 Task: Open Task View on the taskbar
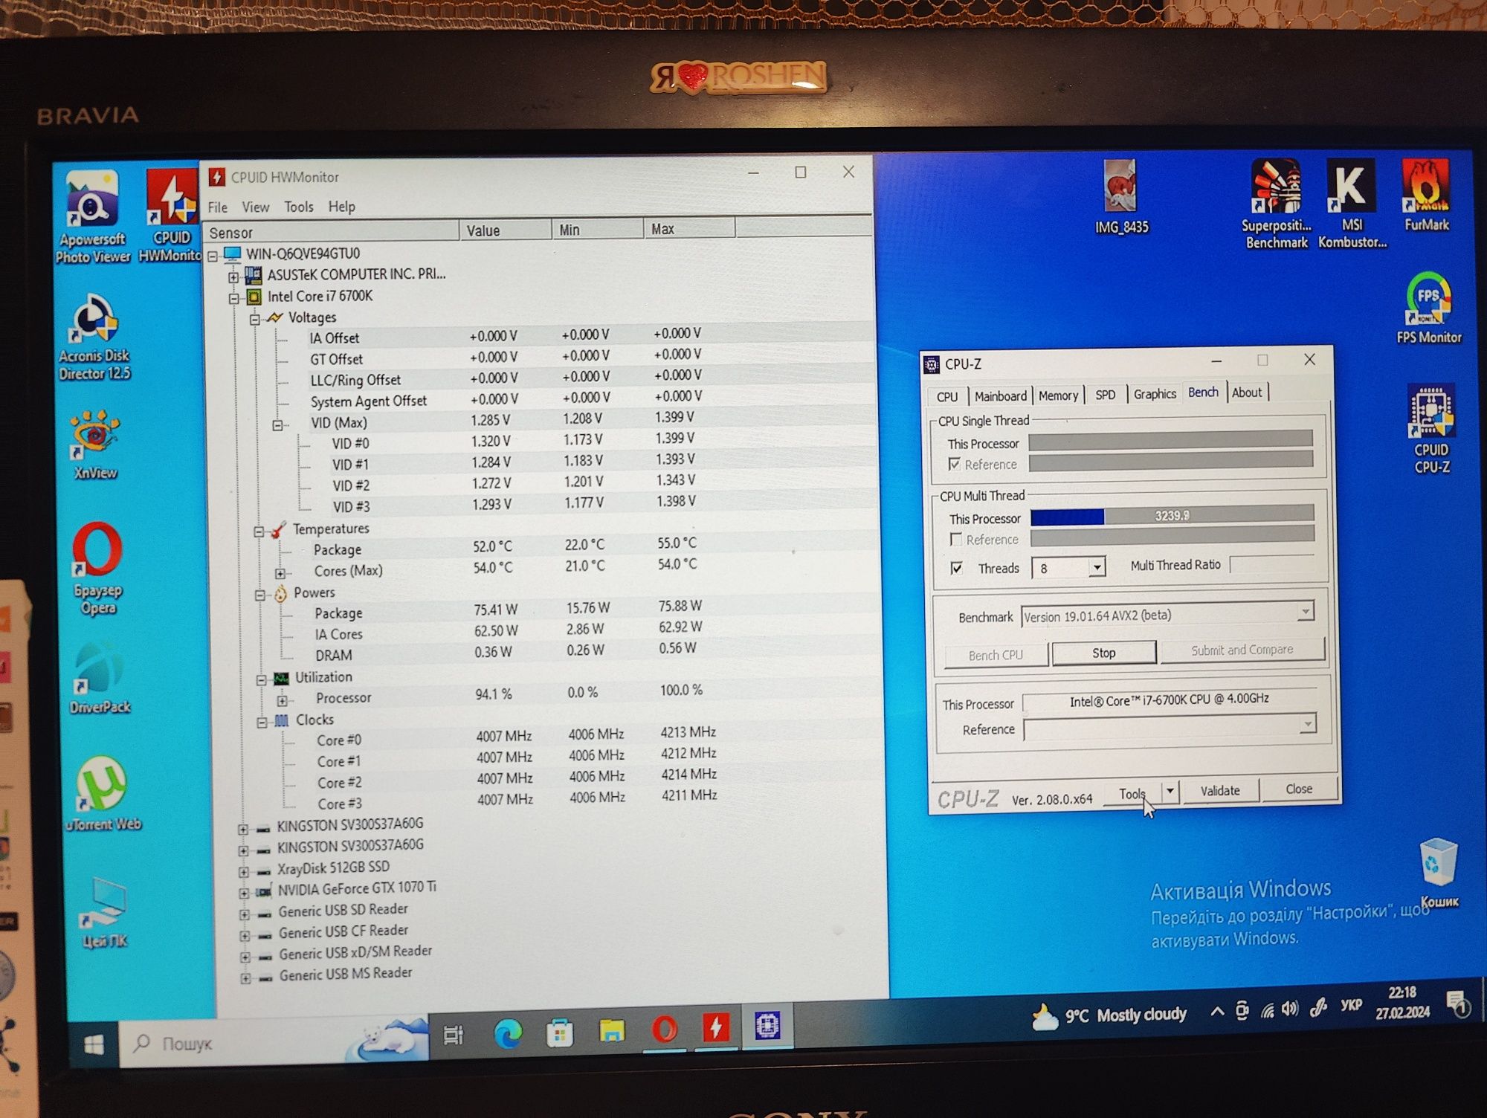(453, 1035)
